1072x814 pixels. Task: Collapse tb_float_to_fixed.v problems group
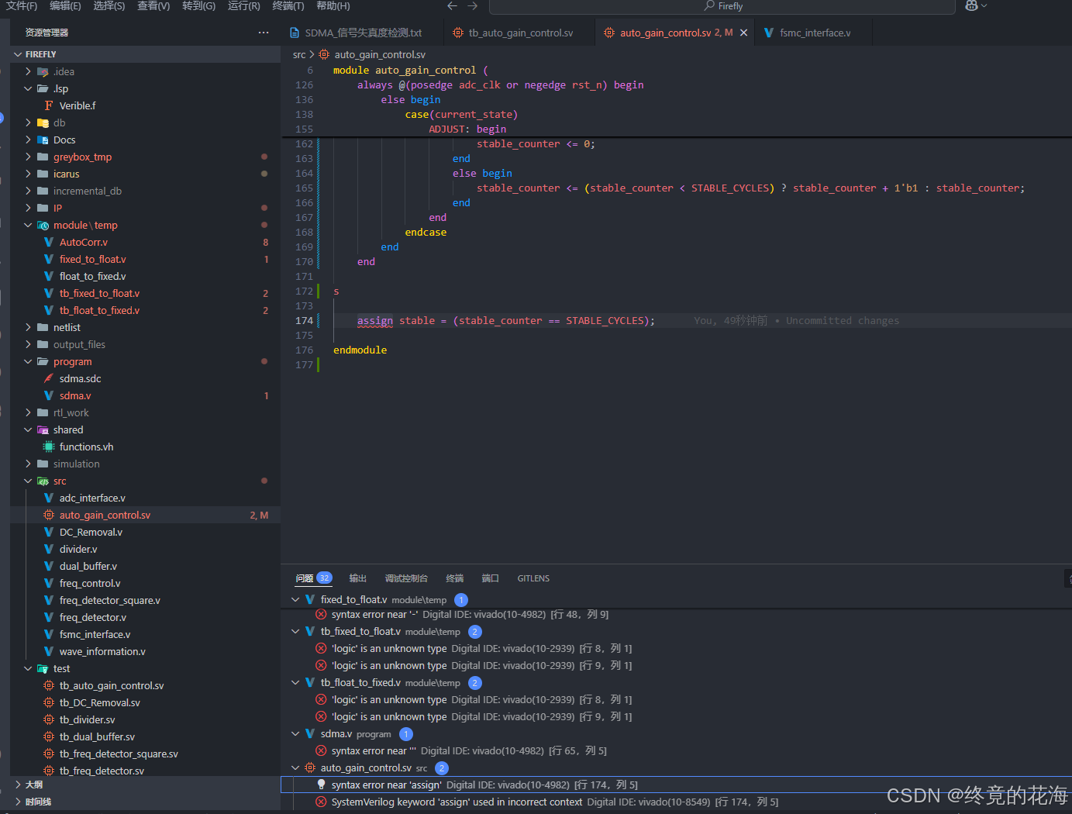pos(295,682)
